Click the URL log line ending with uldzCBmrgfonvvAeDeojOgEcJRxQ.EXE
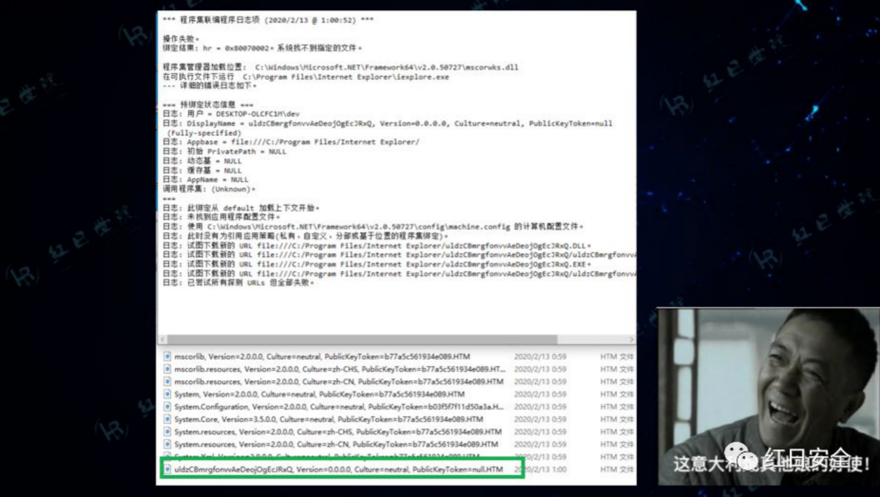This screenshot has width=880, height=497. 377,264
